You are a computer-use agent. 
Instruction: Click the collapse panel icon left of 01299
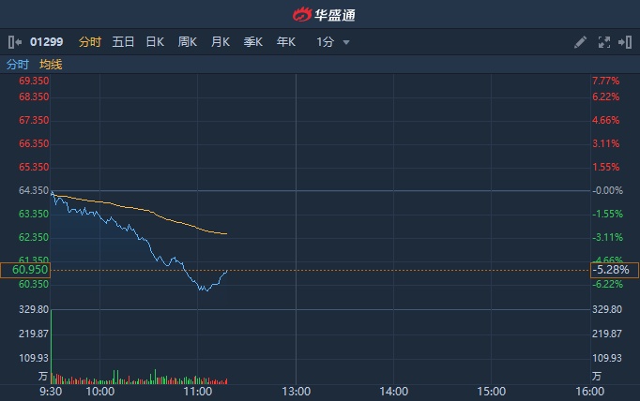pos(13,42)
